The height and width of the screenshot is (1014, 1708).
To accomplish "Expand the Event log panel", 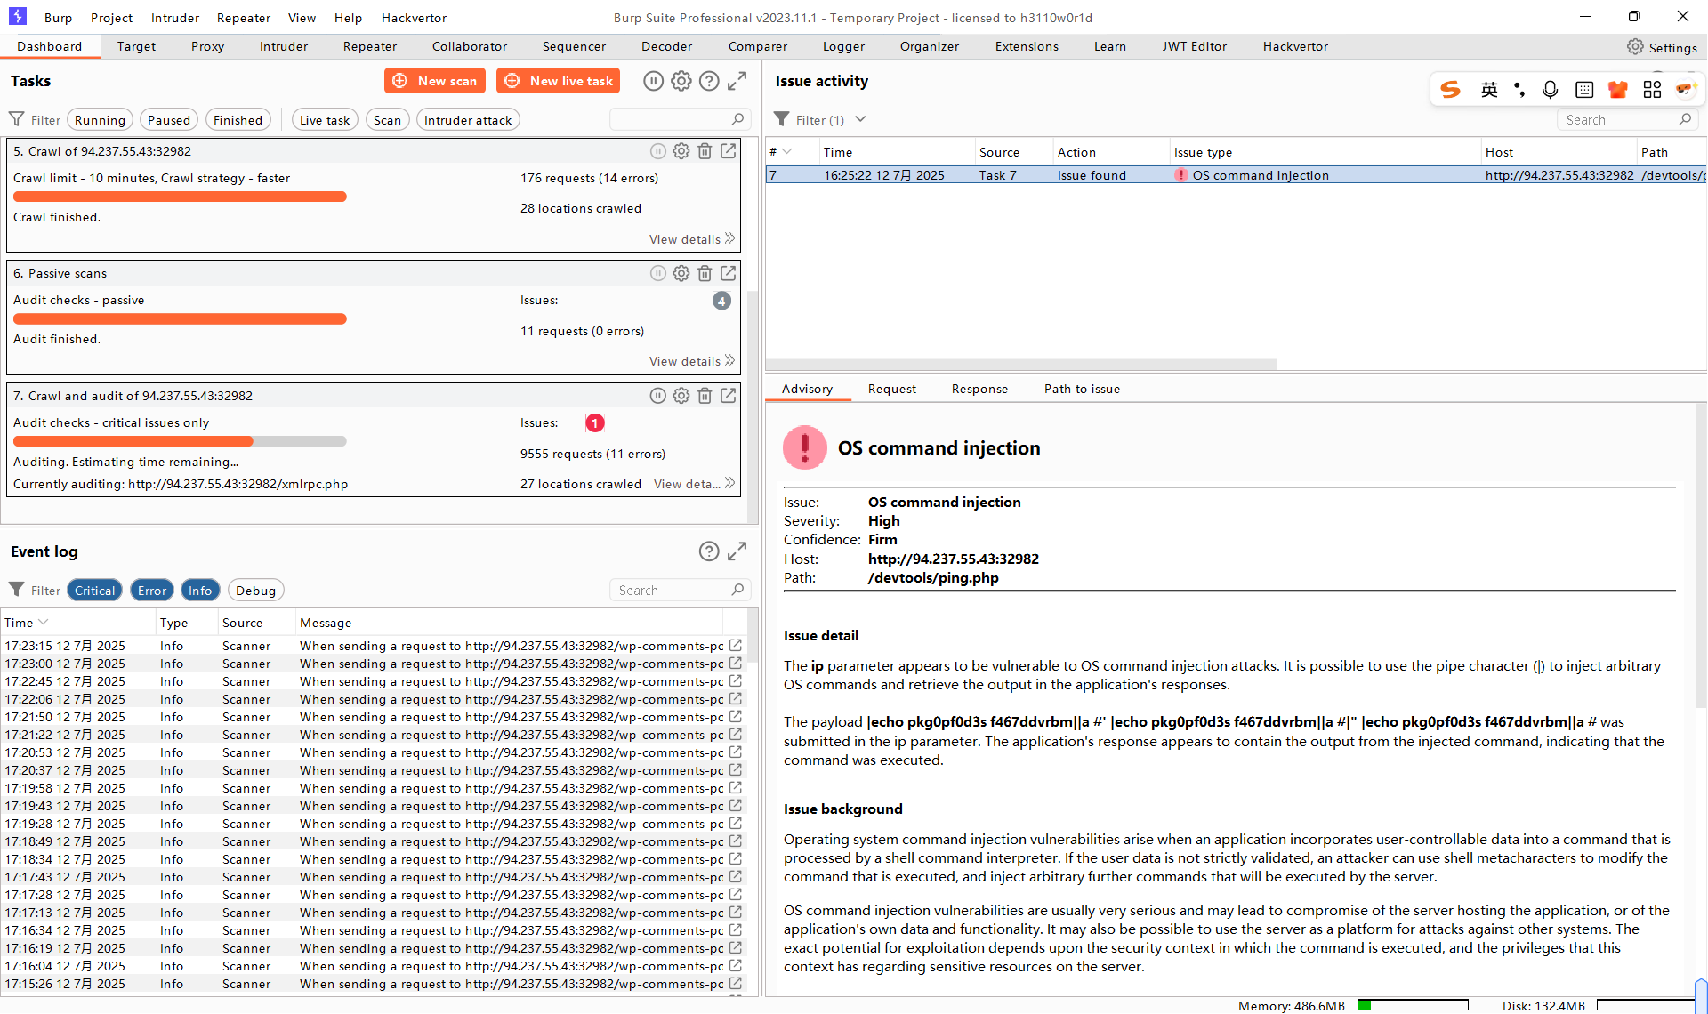I will [737, 551].
